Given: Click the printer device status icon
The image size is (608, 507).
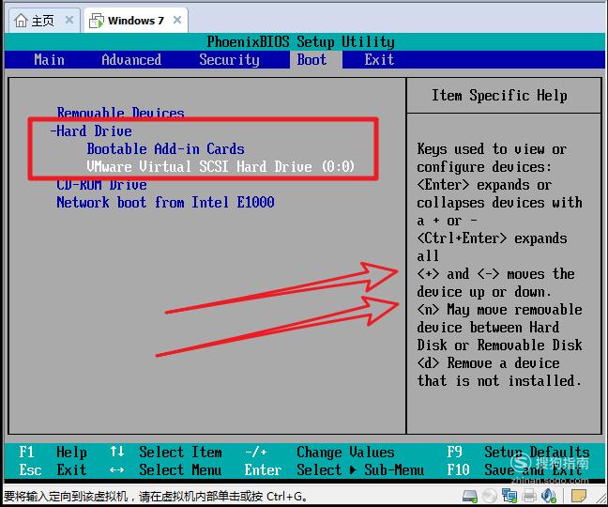Looking at the screenshot, I should 529,496.
